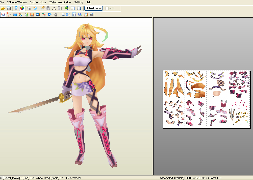Open the BothWindows menu
Screen dimensions: 253x180
pyautogui.click(x=38, y=2)
